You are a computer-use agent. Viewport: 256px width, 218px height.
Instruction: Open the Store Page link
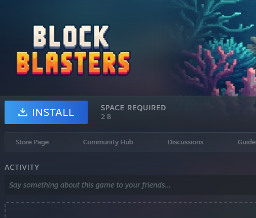coord(32,142)
